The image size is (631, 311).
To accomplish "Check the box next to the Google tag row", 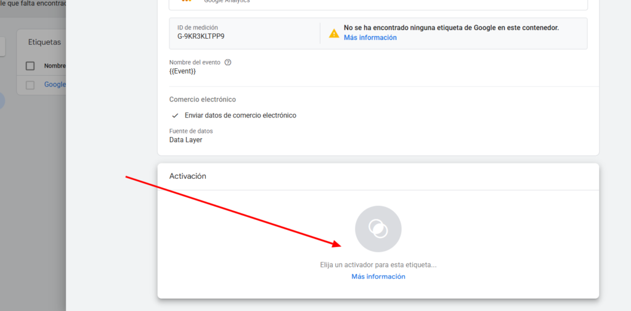I will click(30, 85).
